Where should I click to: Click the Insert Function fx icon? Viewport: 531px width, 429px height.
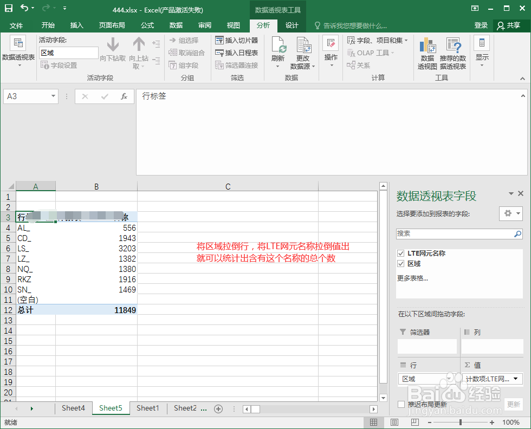pyautogui.click(x=124, y=96)
